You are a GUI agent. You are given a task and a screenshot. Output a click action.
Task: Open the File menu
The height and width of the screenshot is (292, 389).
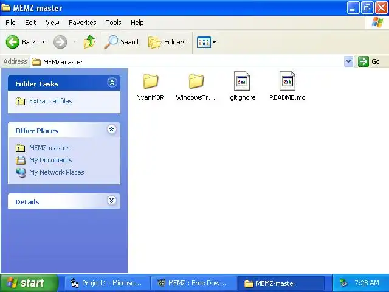pos(10,23)
